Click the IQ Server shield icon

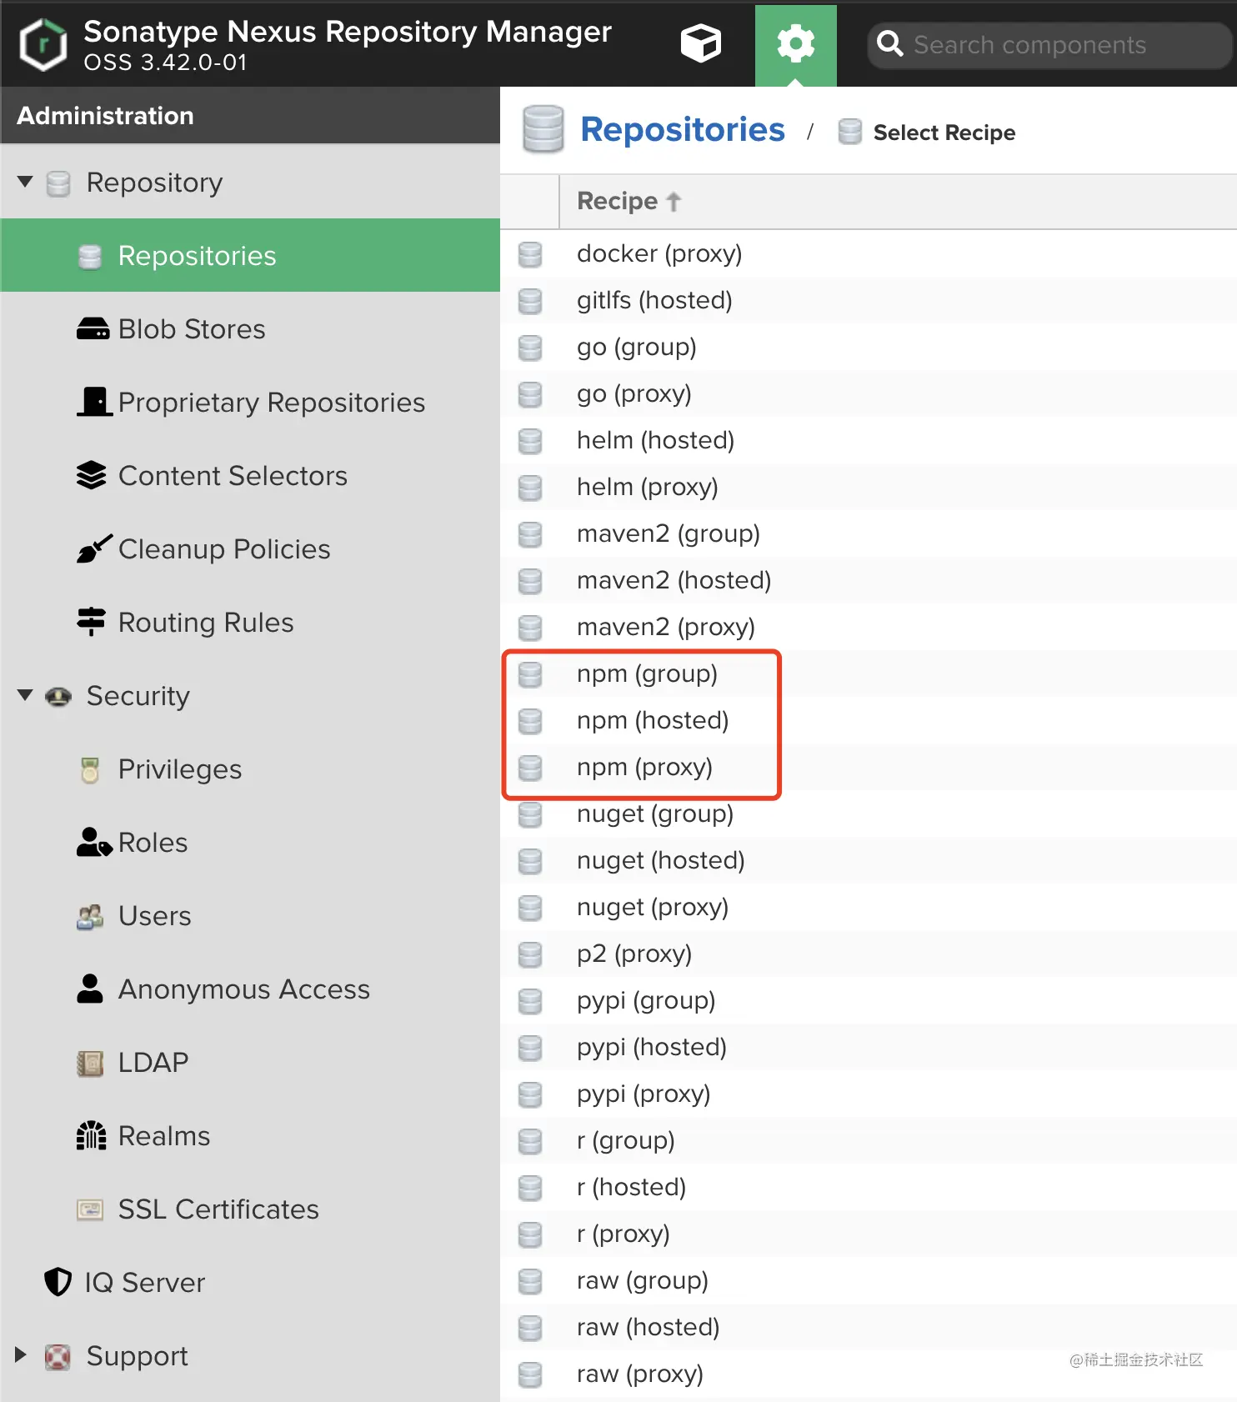click(58, 1282)
